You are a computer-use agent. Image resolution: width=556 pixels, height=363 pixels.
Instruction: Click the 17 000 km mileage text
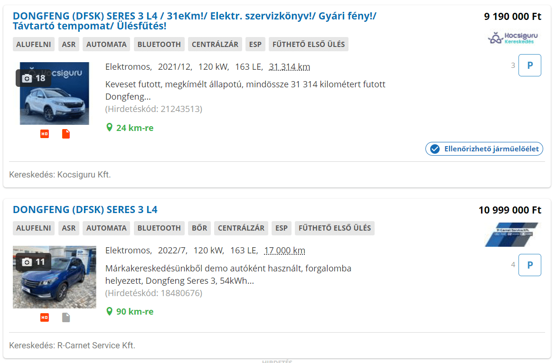[284, 251]
